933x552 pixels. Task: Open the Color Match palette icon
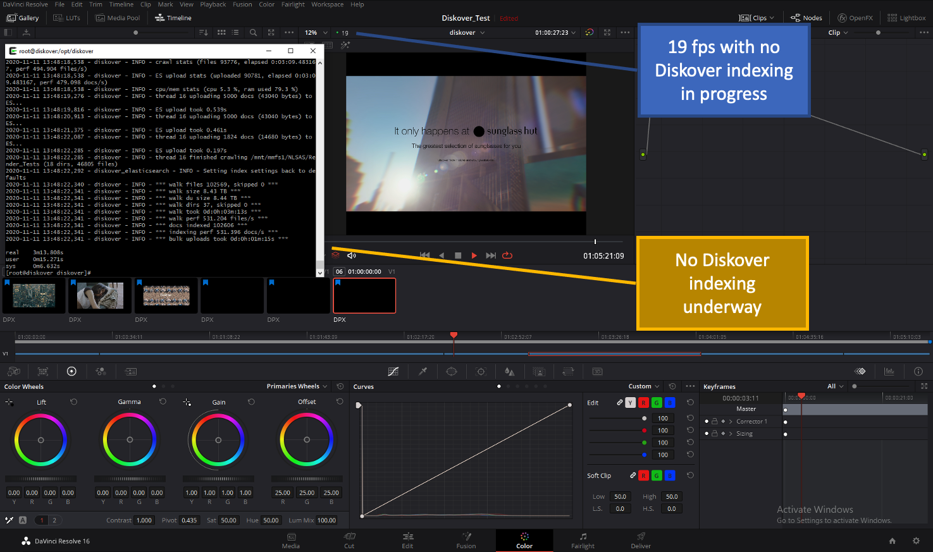click(x=43, y=371)
